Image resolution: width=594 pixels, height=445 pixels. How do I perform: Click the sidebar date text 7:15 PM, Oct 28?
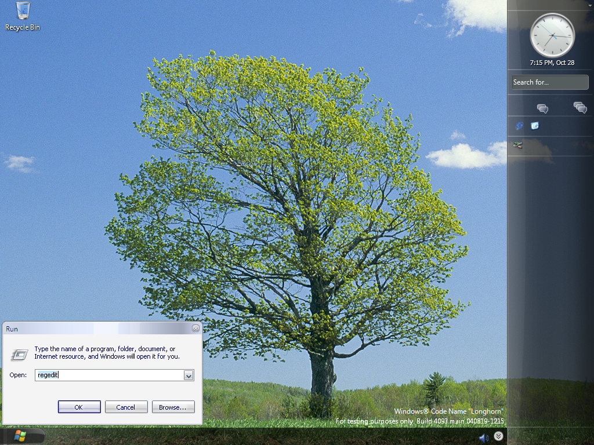pyautogui.click(x=552, y=63)
